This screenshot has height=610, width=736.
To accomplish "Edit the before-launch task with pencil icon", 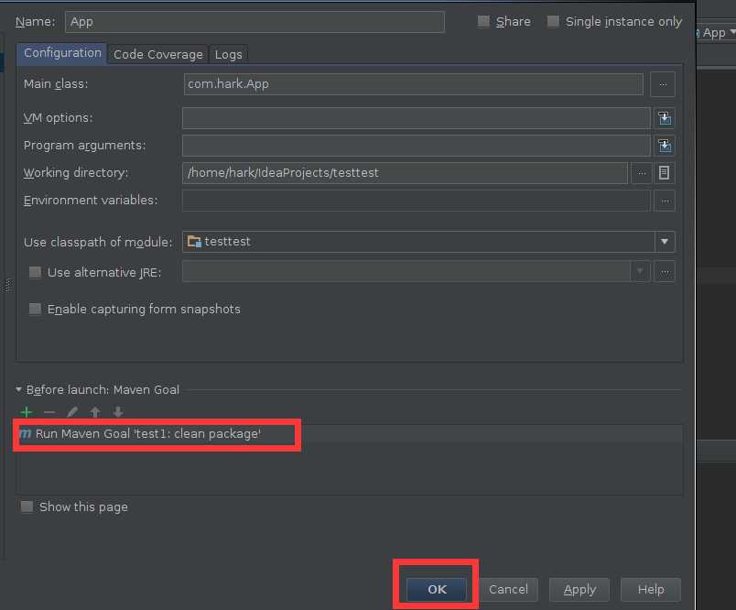I will click(72, 412).
